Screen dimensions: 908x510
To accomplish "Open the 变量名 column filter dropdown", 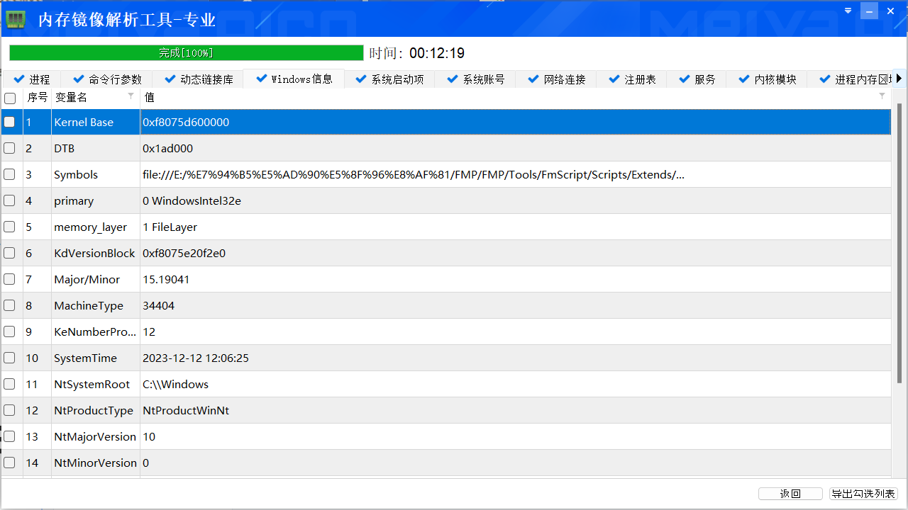I will coord(131,96).
